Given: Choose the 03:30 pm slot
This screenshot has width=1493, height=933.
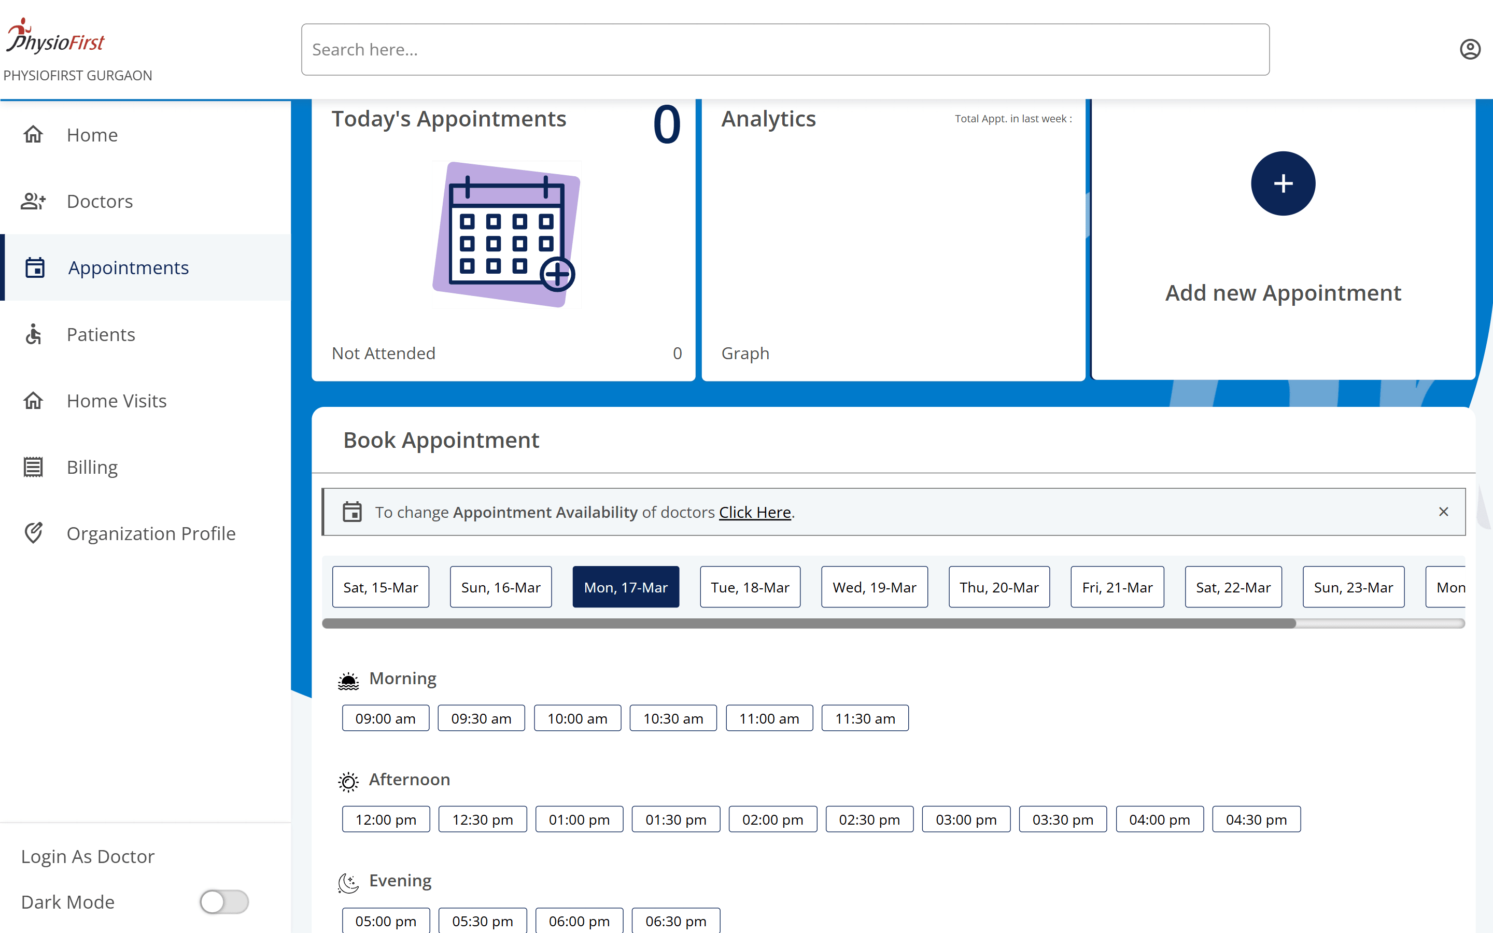Looking at the screenshot, I should click(x=1062, y=819).
